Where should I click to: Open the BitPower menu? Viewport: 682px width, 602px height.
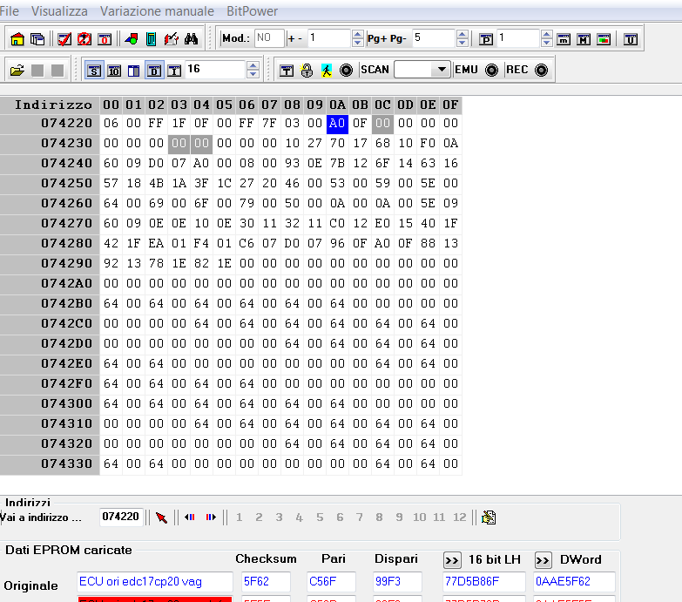click(253, 11)
